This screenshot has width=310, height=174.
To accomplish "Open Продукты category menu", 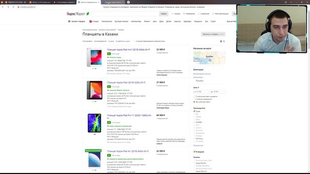I will click(198, 21).
